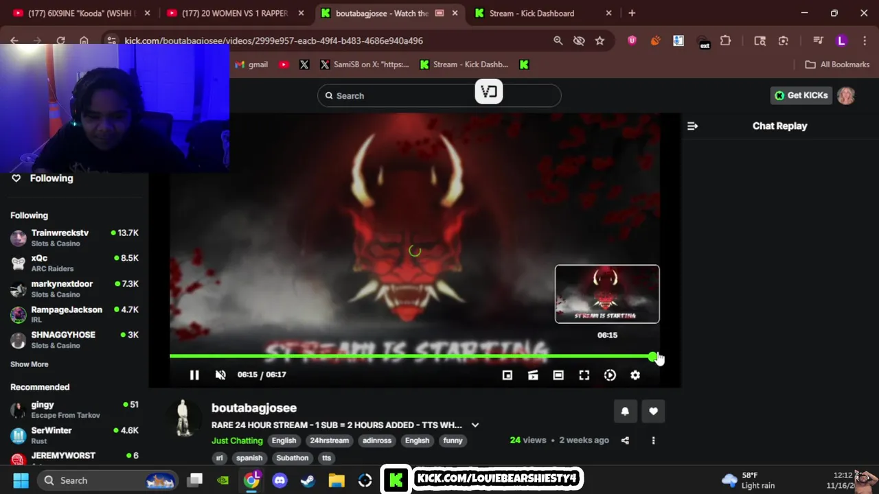Select the 24hrstream tag

tap(330, 440)
